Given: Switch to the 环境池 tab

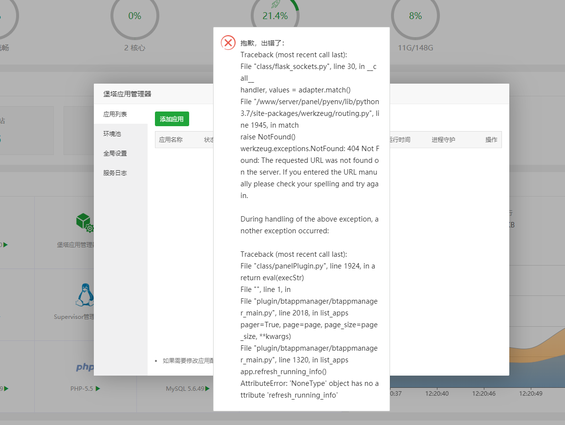Looking at the screenshot, I should [x=121, y=134].
